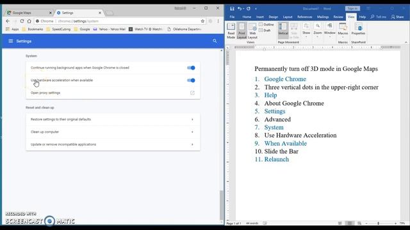Screen dimensions: 410x230
Task: Switch Word to Read Mode
Action: point(231,31)
